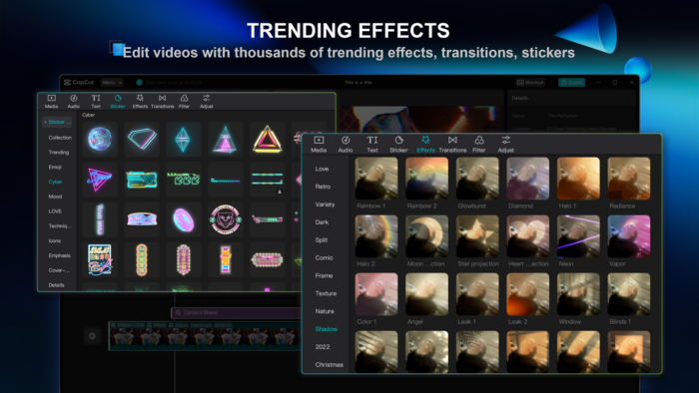The width and height of the screenshot is (699, 393).
Task: Open the Mood sticker category
Action: (x=55, y=196)
